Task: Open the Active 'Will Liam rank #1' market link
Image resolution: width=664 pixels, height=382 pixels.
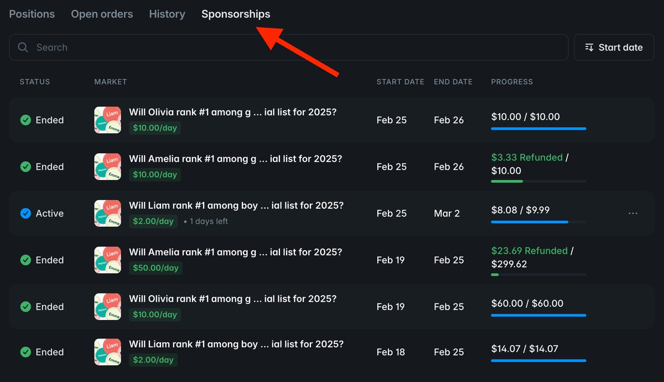Action: pos(236,206)
